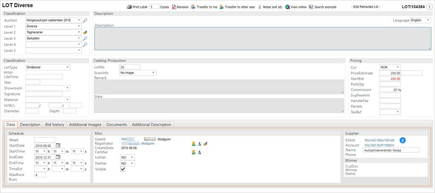The image size is (435, 193).
Task: Click the SSAId link TAU-NO:SSA/100140
Action: pyautogui.click(x=379, y=140)
